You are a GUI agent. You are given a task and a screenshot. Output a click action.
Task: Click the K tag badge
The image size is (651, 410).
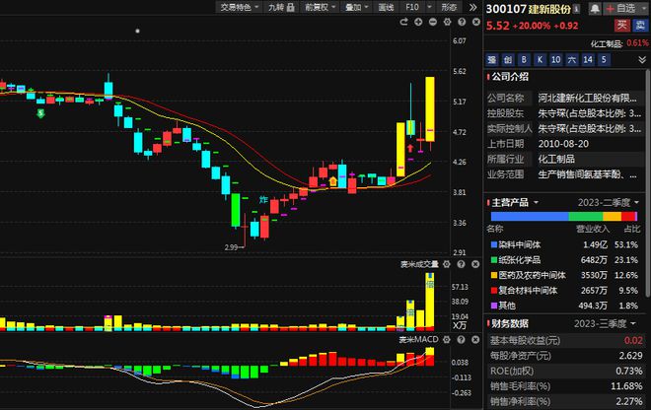(540, 60)
